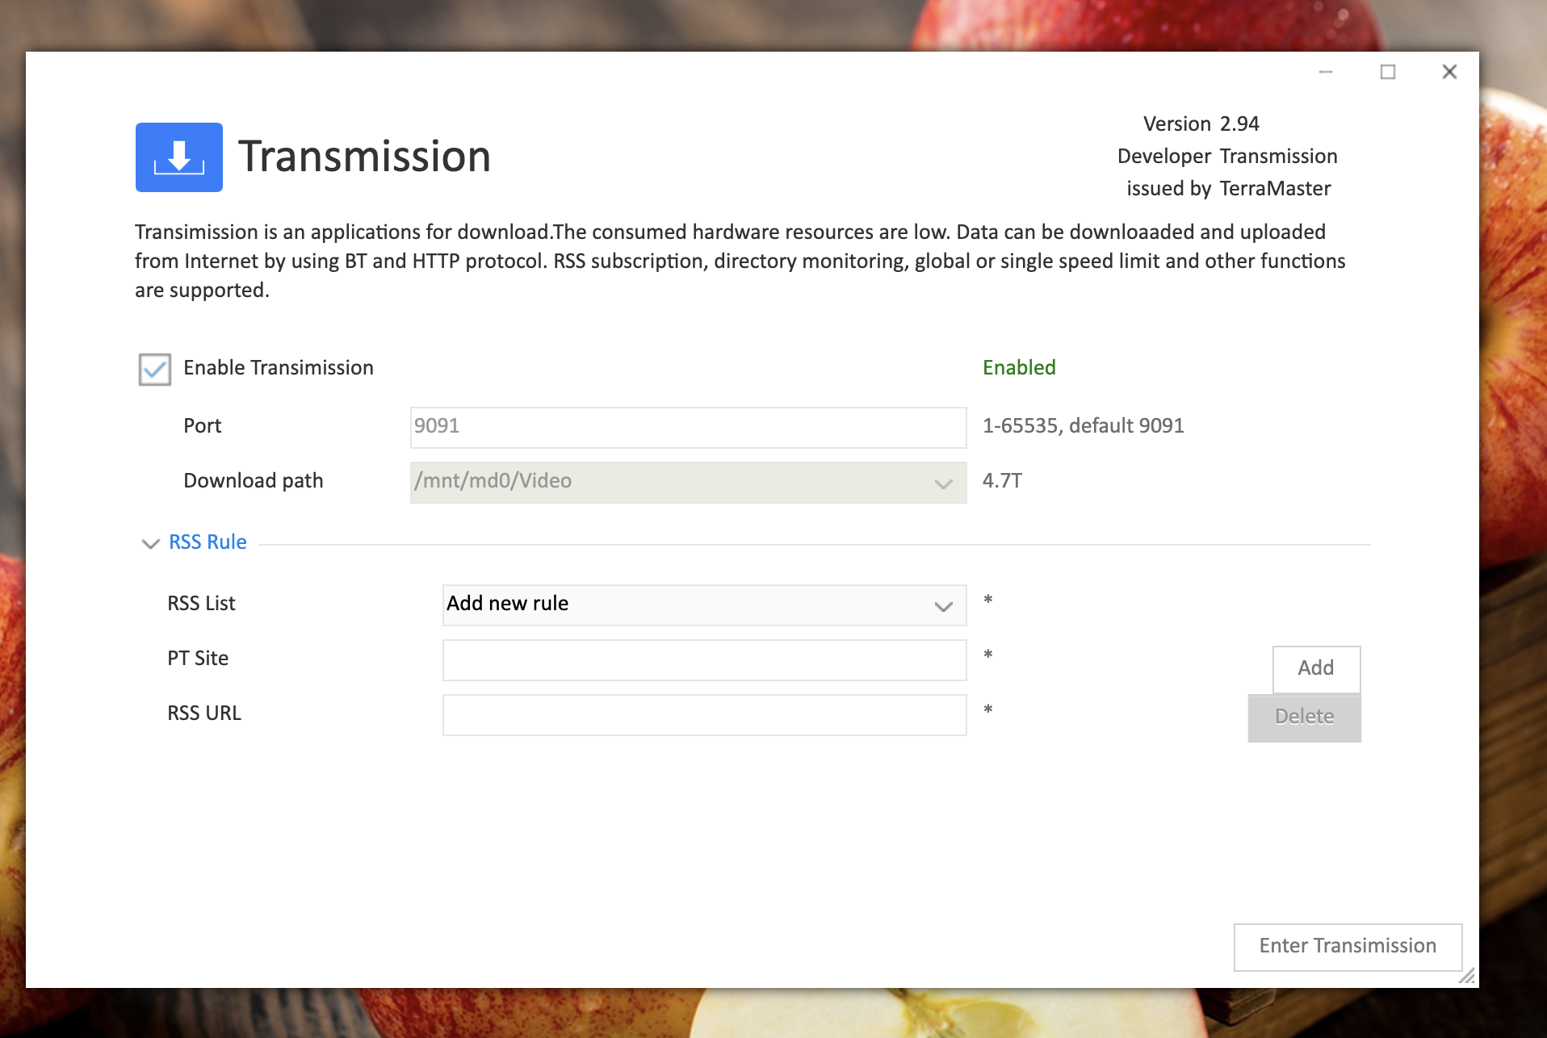This screenshot has height=1038, width=1547.
Task: Click the Add button
Action: (x=1315, y=668)
